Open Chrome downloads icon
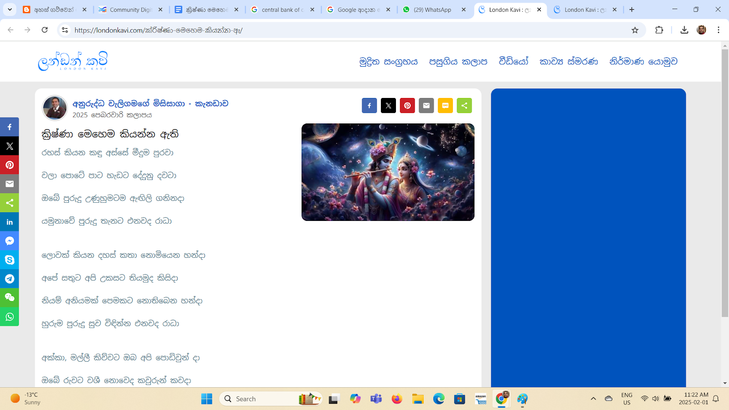This screenshot has height=410, width=729. [684, 30]
